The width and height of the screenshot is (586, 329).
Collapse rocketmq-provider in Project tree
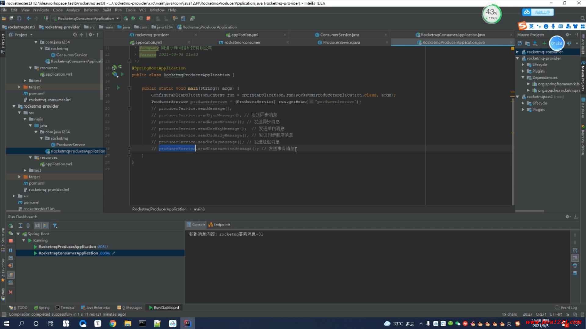coord(14,106)
